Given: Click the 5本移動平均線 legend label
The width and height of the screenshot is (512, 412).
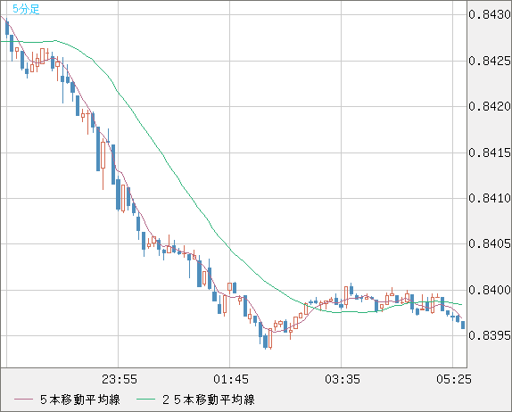Looking at the screenshot, I should (x=80, y=400).
